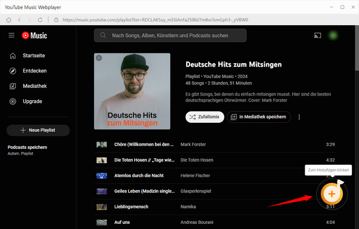
Task: Click thumbnail of Lieblingsmensch track
Action: click(102, 207)
